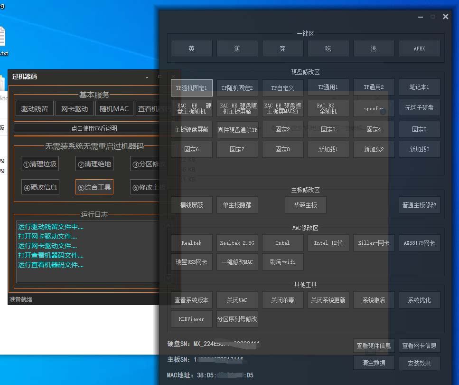Click 固件硬盘通杀TP button
This screenshot has width=459, height=385.
237,129
